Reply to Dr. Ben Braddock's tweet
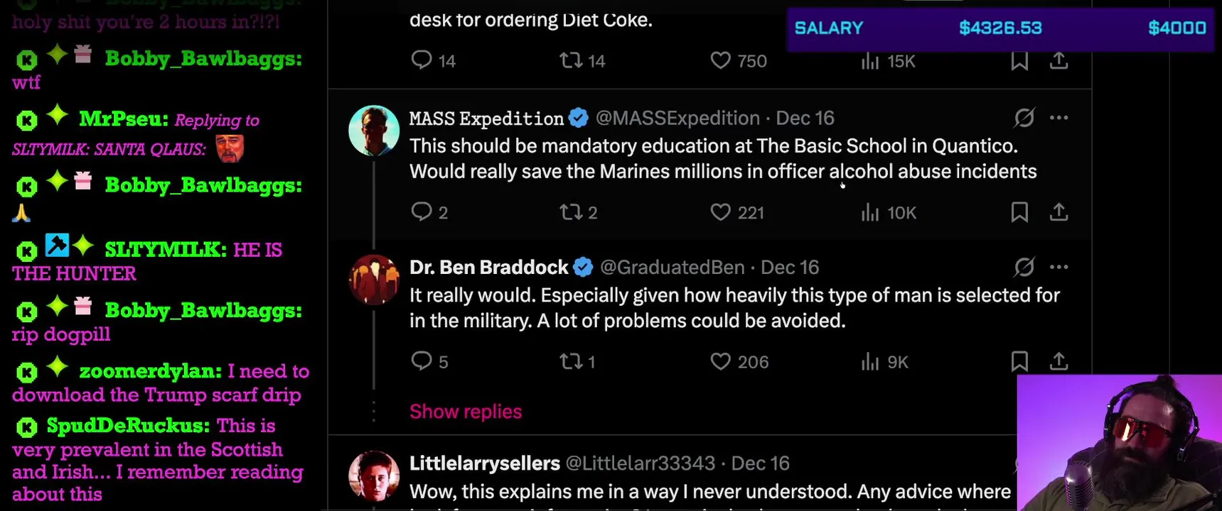The image size is (1222, 511). [x=422, y=361]
